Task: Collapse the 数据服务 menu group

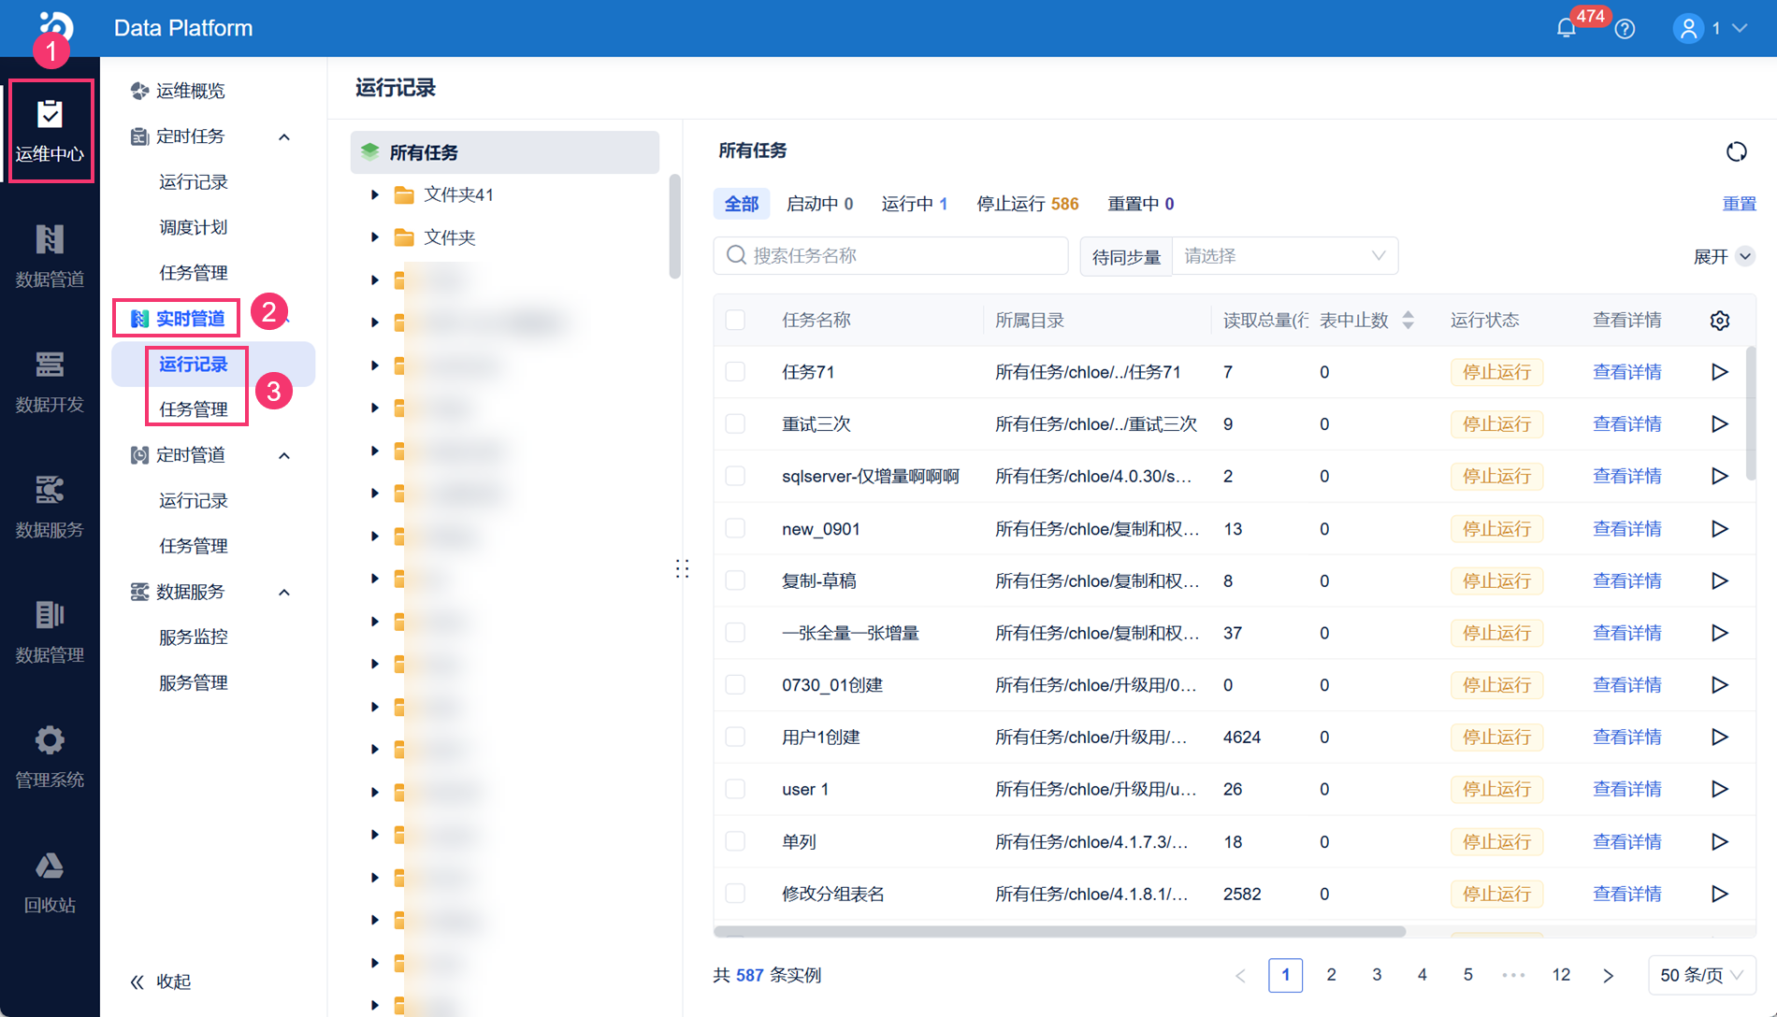Action: click(x=284, y=593)
